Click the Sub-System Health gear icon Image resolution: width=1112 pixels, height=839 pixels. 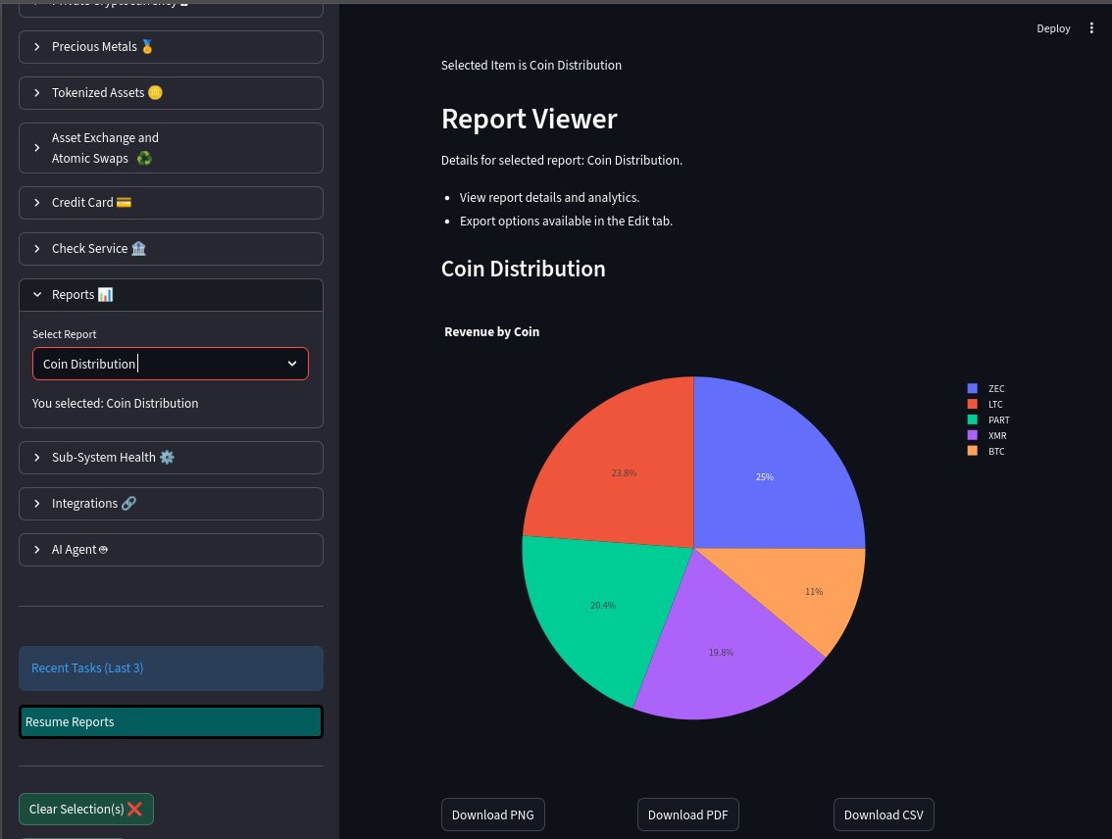167,457
